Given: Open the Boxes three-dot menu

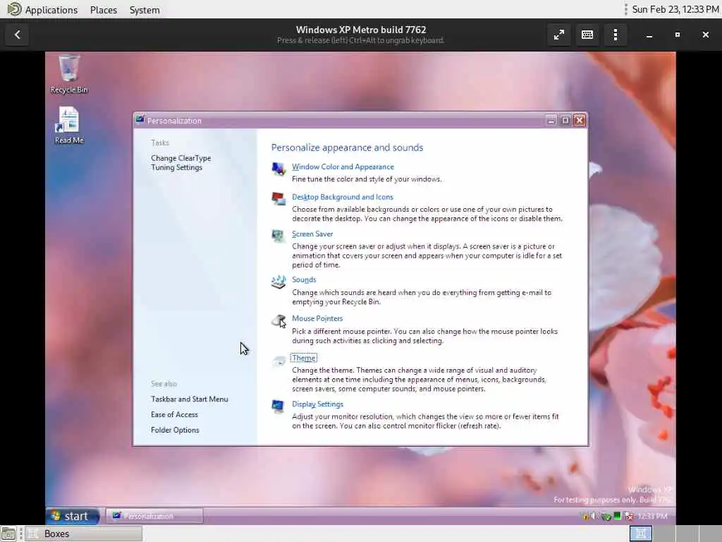Looking at the screenshot, I should [615, 35].
